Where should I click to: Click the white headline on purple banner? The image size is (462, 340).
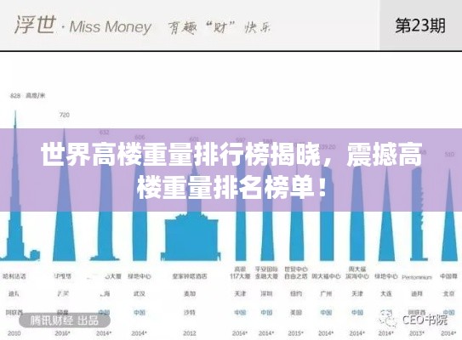click(231, 171)
